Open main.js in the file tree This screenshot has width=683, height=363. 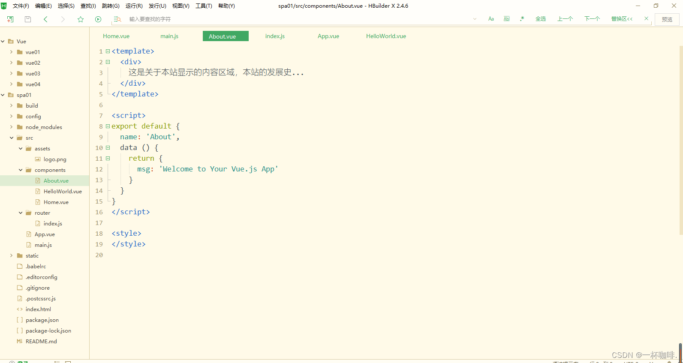pos(43,245)
